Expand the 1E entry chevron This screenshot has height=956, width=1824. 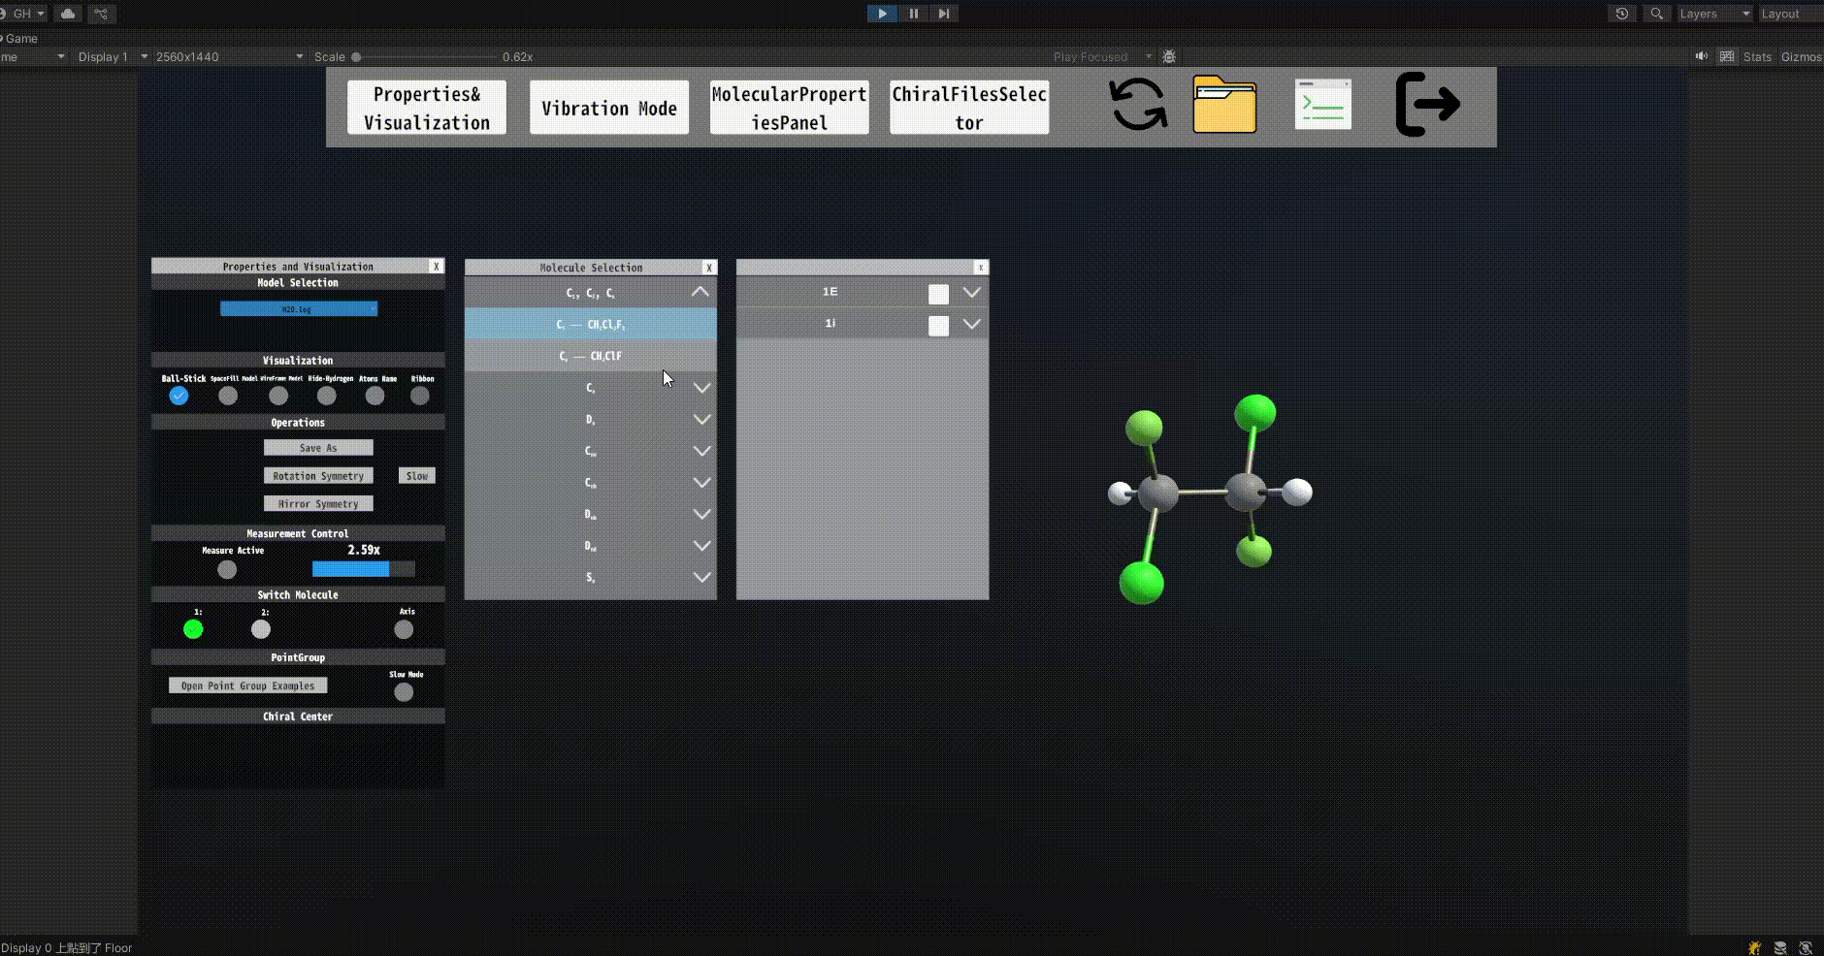tap(971, 293)
